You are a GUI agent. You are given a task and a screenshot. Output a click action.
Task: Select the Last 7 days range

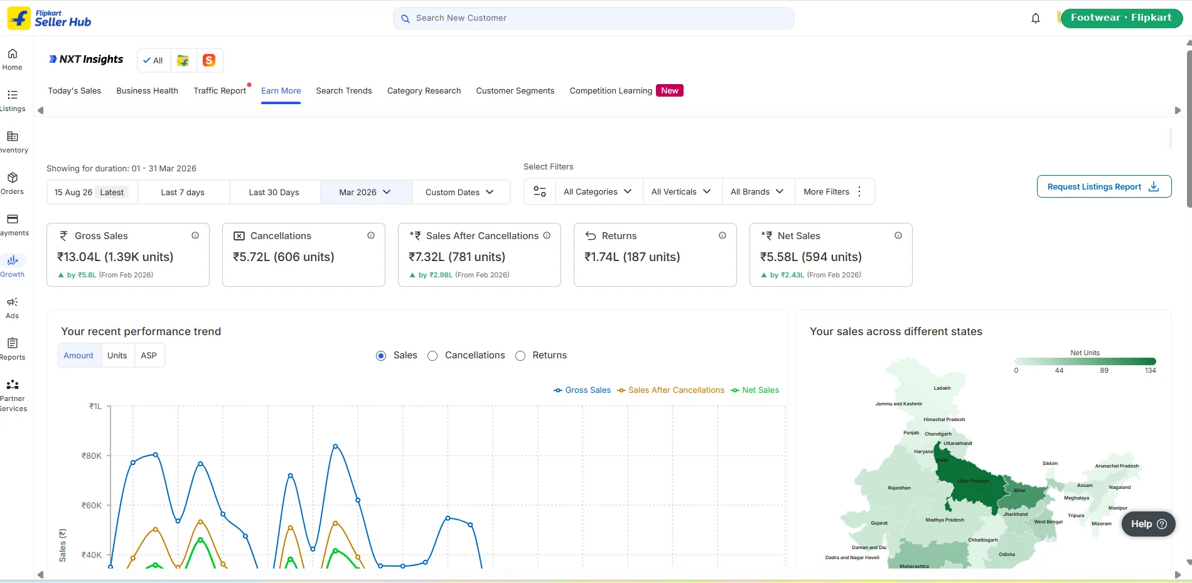[x=183, y=192]
